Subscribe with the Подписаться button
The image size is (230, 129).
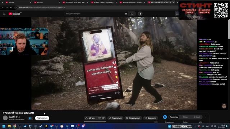point(42,118)
